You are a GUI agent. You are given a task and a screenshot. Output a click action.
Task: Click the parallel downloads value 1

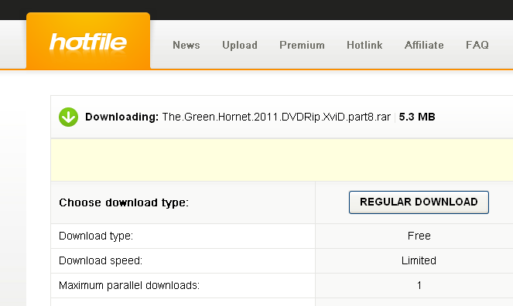click(x=419, y=285)
